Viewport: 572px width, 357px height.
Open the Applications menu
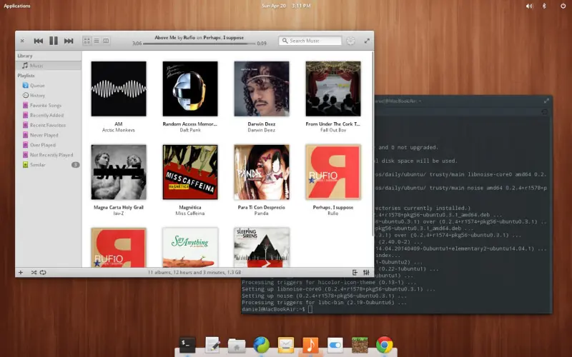17,6
